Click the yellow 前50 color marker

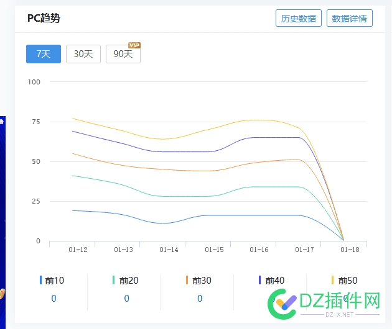coord(332,280)
